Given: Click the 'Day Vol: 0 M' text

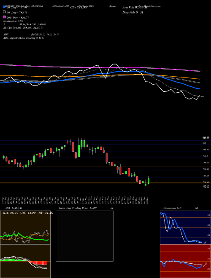Looking at the screenshot, I should pyautogui.click(x=133, y=13).
